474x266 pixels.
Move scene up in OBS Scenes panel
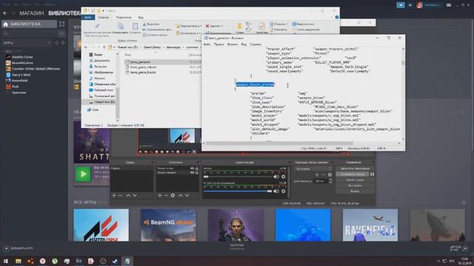tap(128, 195)
